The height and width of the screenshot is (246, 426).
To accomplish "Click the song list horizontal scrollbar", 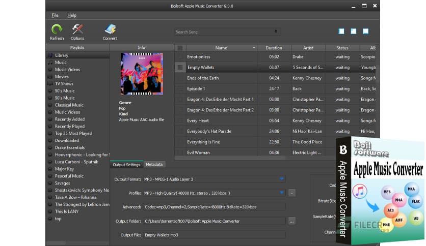I will tap(230, 158).
